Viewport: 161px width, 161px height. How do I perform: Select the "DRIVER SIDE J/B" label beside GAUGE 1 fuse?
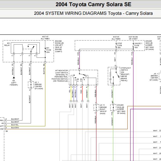tap(150, 45)
